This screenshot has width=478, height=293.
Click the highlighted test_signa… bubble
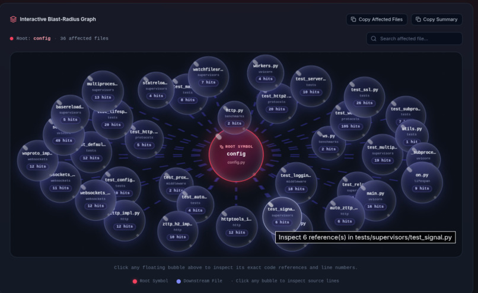pos(282,216)
